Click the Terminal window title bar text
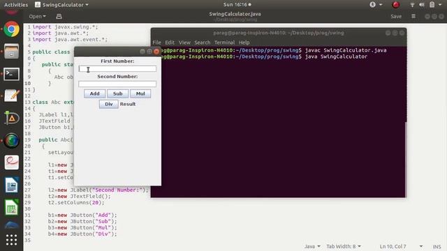447x251 pixels. point(279,33)
